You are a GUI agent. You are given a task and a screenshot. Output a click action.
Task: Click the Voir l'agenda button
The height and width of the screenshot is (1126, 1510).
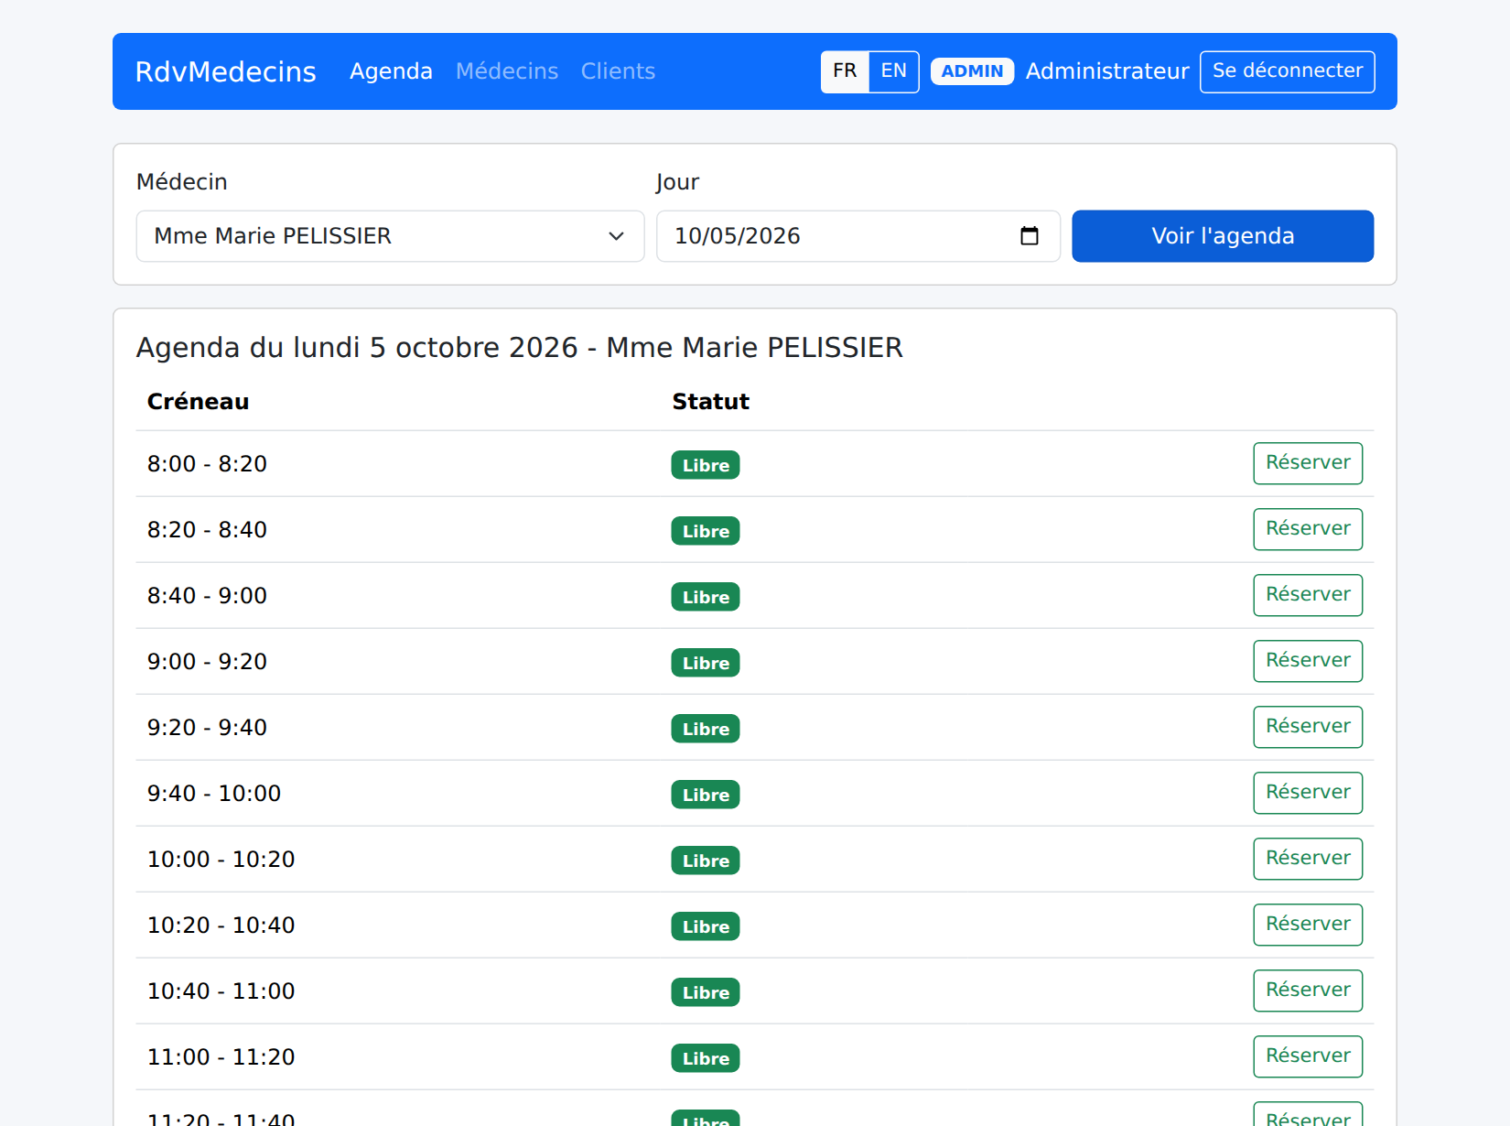click(1223, 236)
